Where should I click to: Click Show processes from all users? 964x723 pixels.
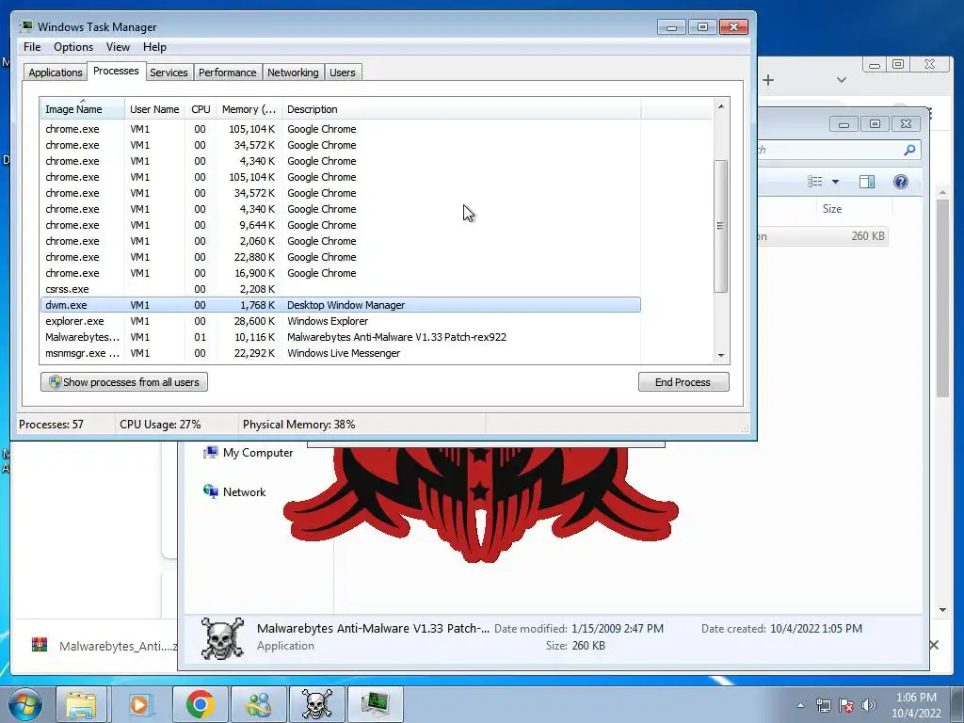coord(124,382)
